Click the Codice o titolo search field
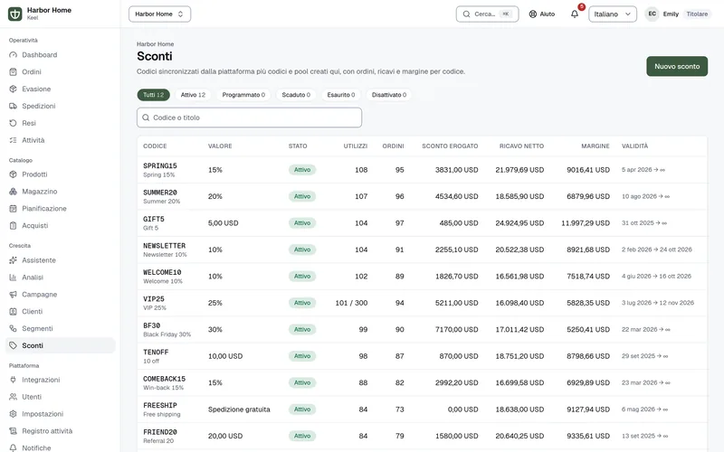This screenshot has height=452, width=724. [x=250, y=118]
